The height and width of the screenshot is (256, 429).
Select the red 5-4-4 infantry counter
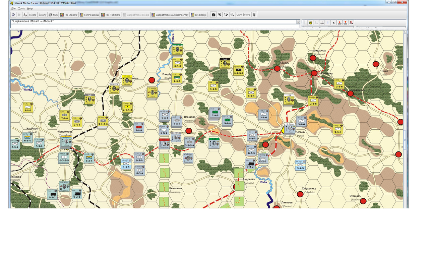pos(139,127)
